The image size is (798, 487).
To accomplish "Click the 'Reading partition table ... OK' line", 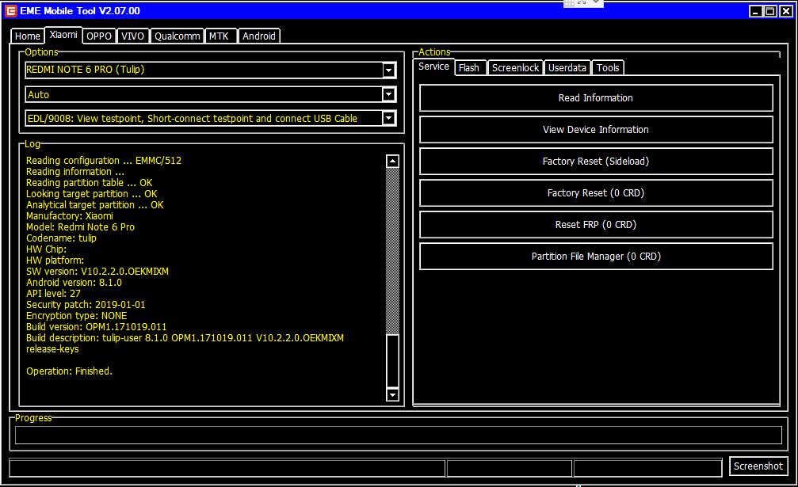I will pyautogui.click(x=89, y=182).
